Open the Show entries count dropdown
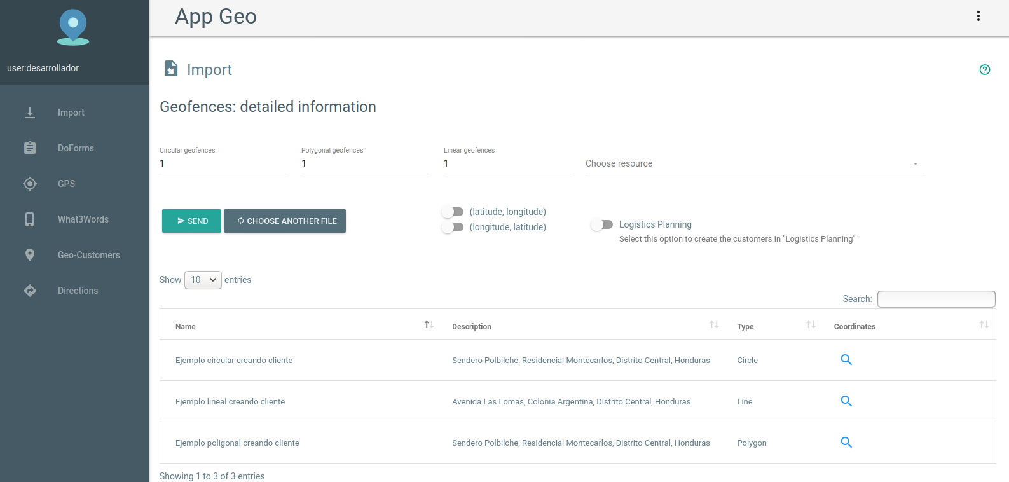Image resolution: width=1009 pixels, height=482 pixels. point(203,280)
